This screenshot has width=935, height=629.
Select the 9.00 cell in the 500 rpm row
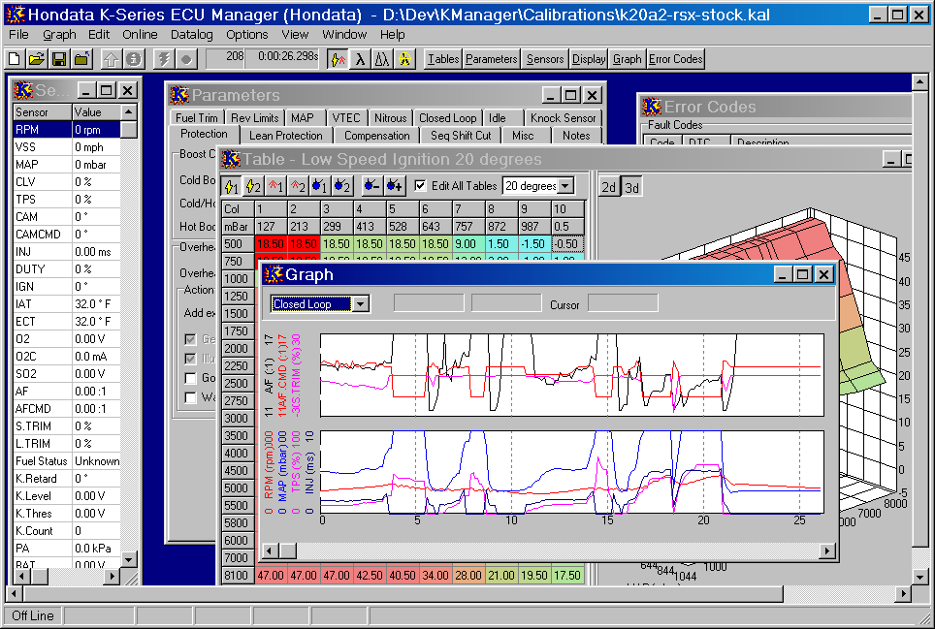tap(468, 243)
